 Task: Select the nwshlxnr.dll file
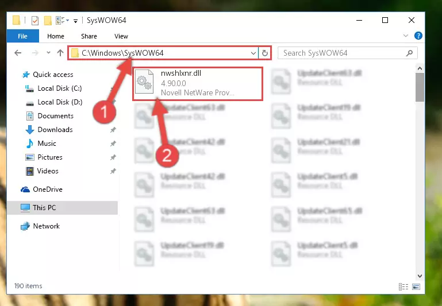coord(198,84)
